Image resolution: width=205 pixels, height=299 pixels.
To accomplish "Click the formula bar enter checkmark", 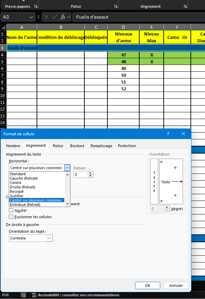I will (x=55, y=17).
